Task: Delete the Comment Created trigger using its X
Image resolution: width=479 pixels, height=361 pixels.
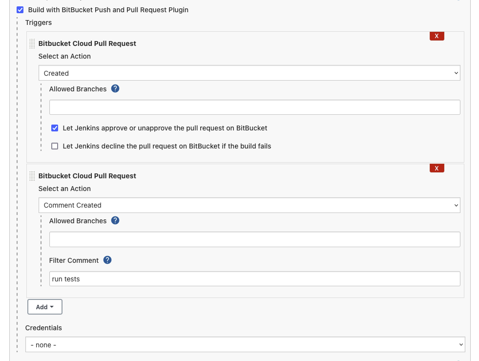Action: tap(437, 168)
